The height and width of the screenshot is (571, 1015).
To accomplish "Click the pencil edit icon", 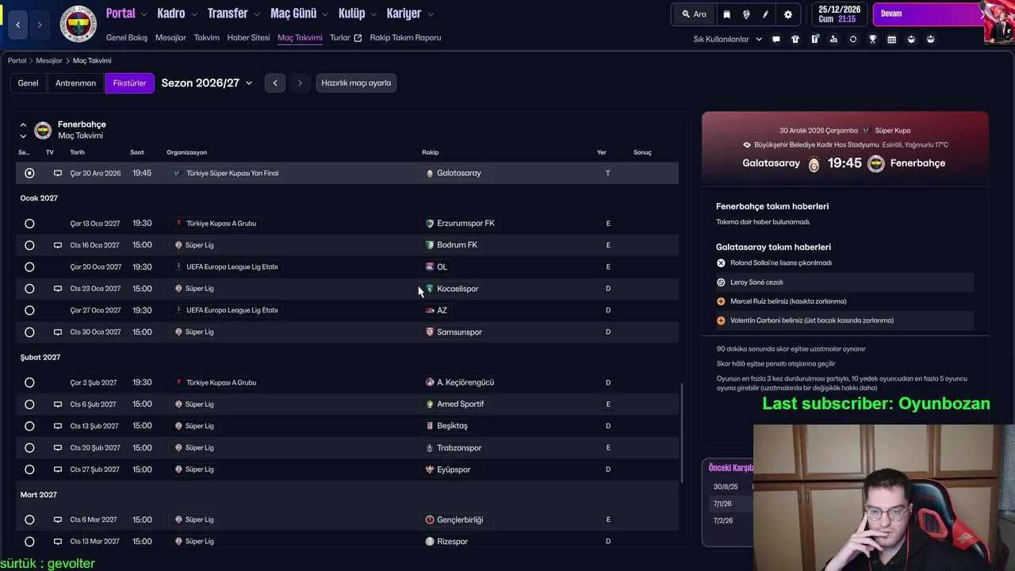I will coord(765,14).
